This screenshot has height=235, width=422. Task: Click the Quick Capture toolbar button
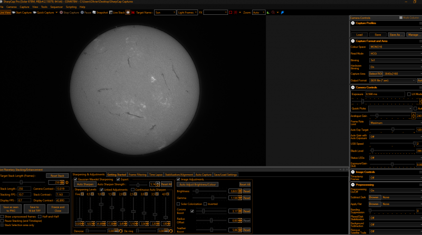click(44, 12)
